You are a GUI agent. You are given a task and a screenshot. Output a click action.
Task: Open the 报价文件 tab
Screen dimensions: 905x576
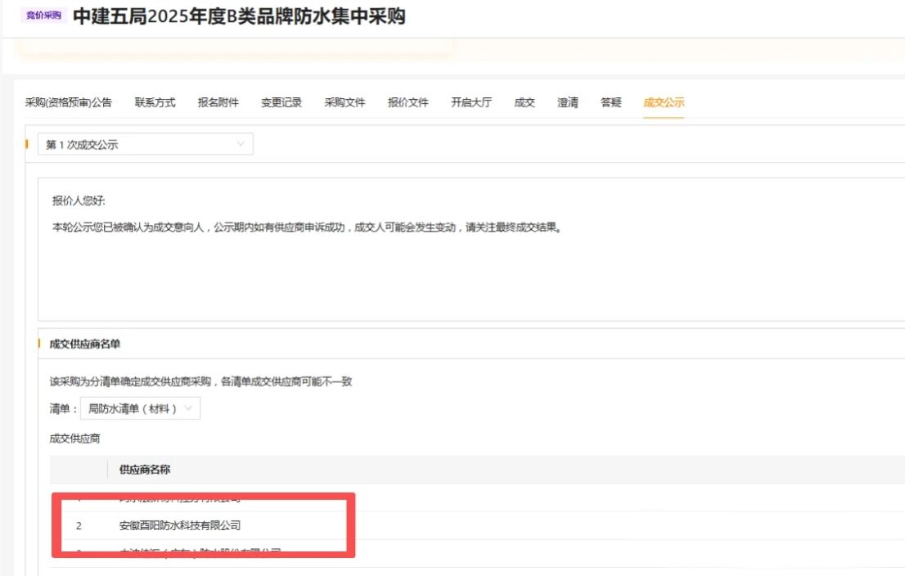[407, 102]
